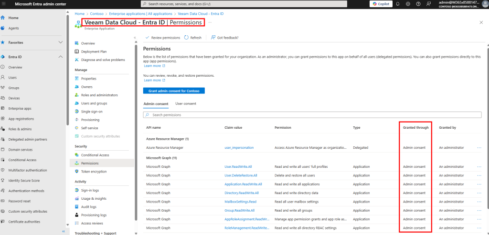Click the Search permissions input field
The height and width of the screenshot is (235, 489).
pos(313,115)
